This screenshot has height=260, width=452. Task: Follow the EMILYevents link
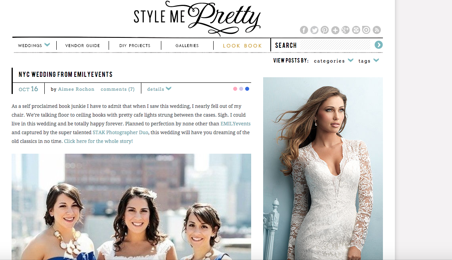(x=236, y=124)
